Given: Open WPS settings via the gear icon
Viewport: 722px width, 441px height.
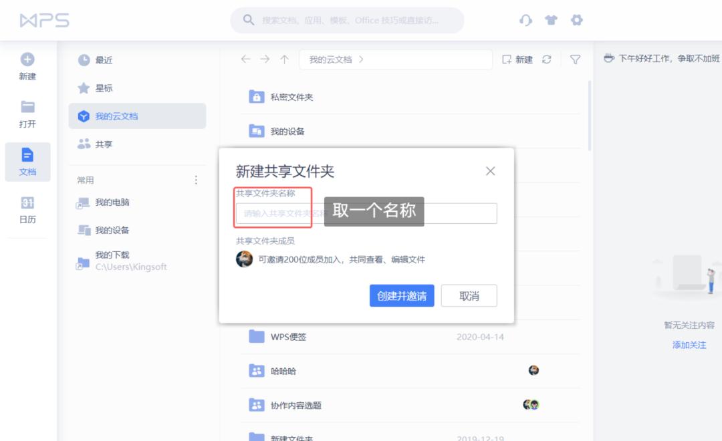Looking at the screenshot, I should tap(576, 20).
